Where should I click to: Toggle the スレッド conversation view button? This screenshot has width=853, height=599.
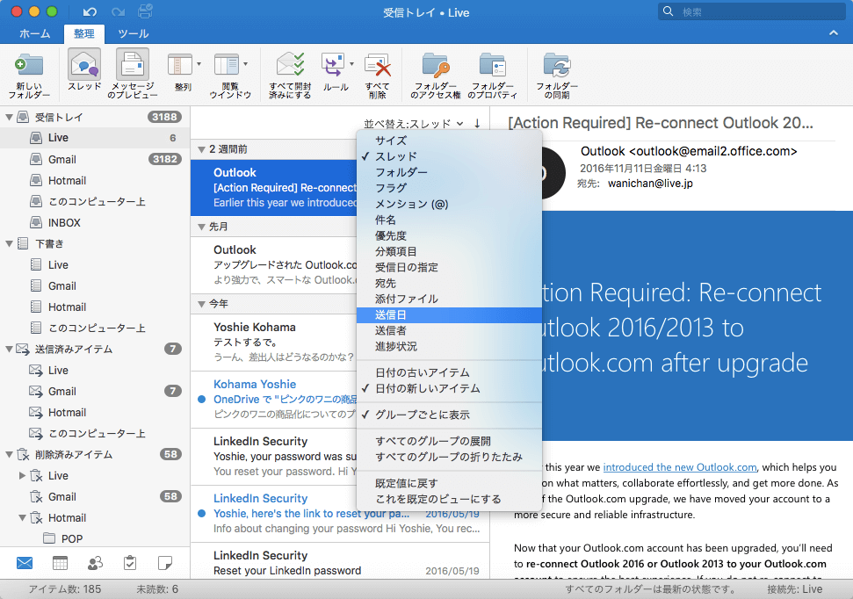coord(84,71)
